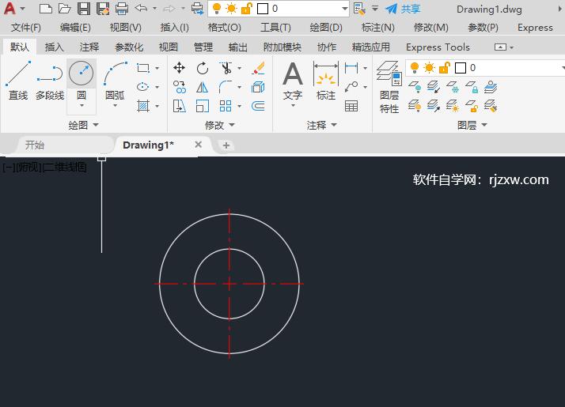
Task: Click the Plot/Print icon
Action: tap(122, 9)
